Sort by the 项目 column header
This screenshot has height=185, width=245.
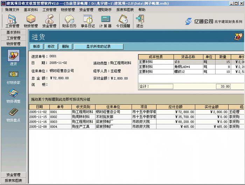point(144,107)
